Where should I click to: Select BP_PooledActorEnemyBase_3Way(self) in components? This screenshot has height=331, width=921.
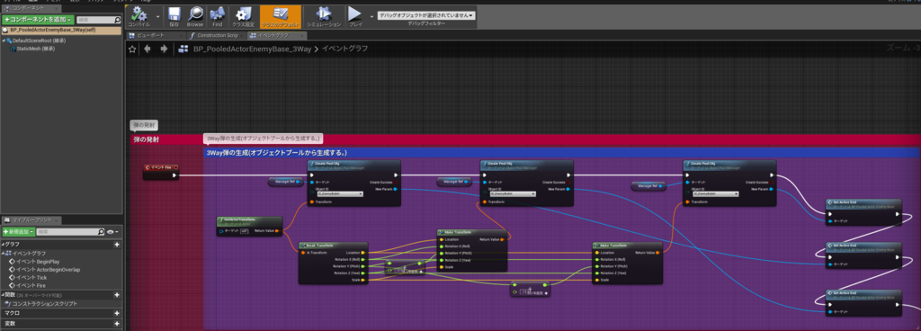click(61, 30)
